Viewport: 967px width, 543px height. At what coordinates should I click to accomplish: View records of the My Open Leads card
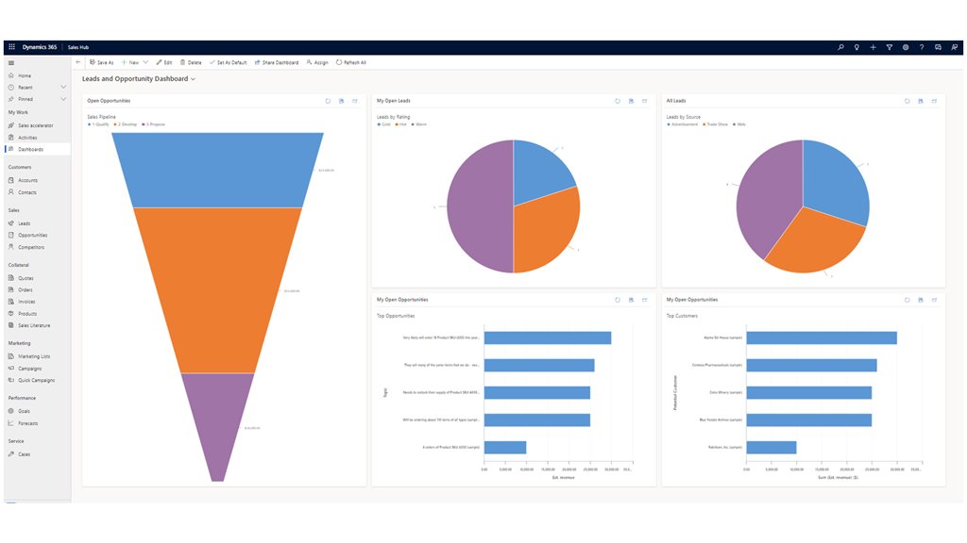point(631,101)
